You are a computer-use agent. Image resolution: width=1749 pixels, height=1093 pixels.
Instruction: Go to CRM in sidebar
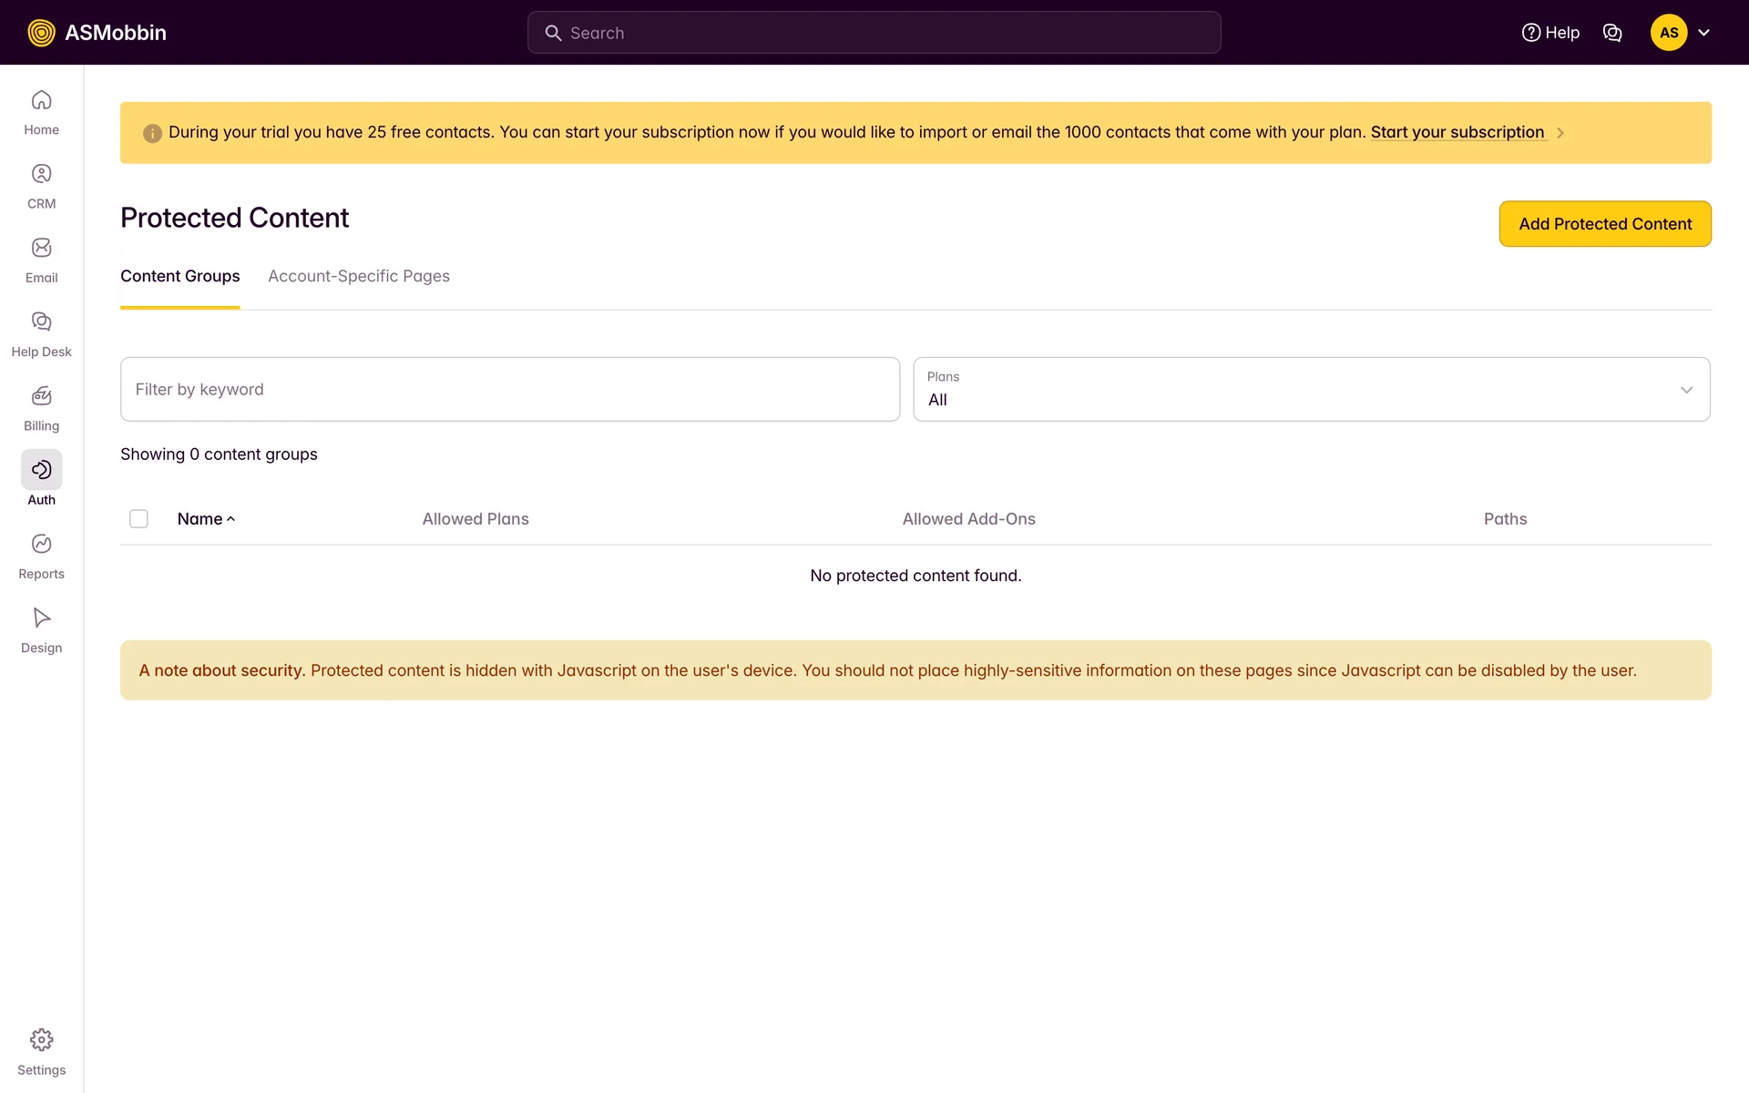[41, 186]
